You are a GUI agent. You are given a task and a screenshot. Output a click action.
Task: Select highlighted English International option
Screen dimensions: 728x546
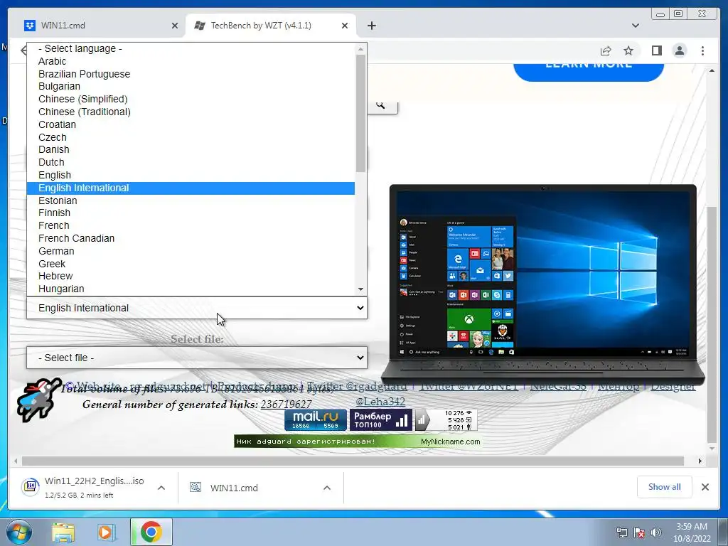[x=191, y=188]
